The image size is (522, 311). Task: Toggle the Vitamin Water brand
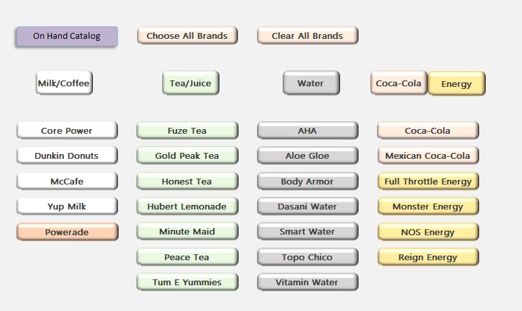click(308, 282)
